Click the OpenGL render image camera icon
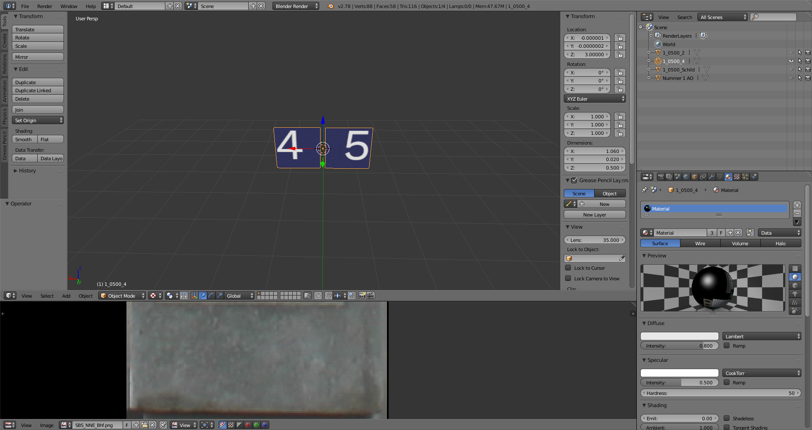 362,296
